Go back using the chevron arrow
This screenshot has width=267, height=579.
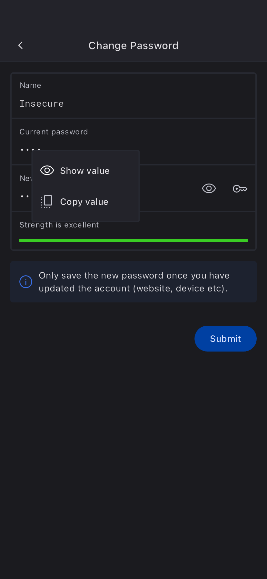(21, 45)
